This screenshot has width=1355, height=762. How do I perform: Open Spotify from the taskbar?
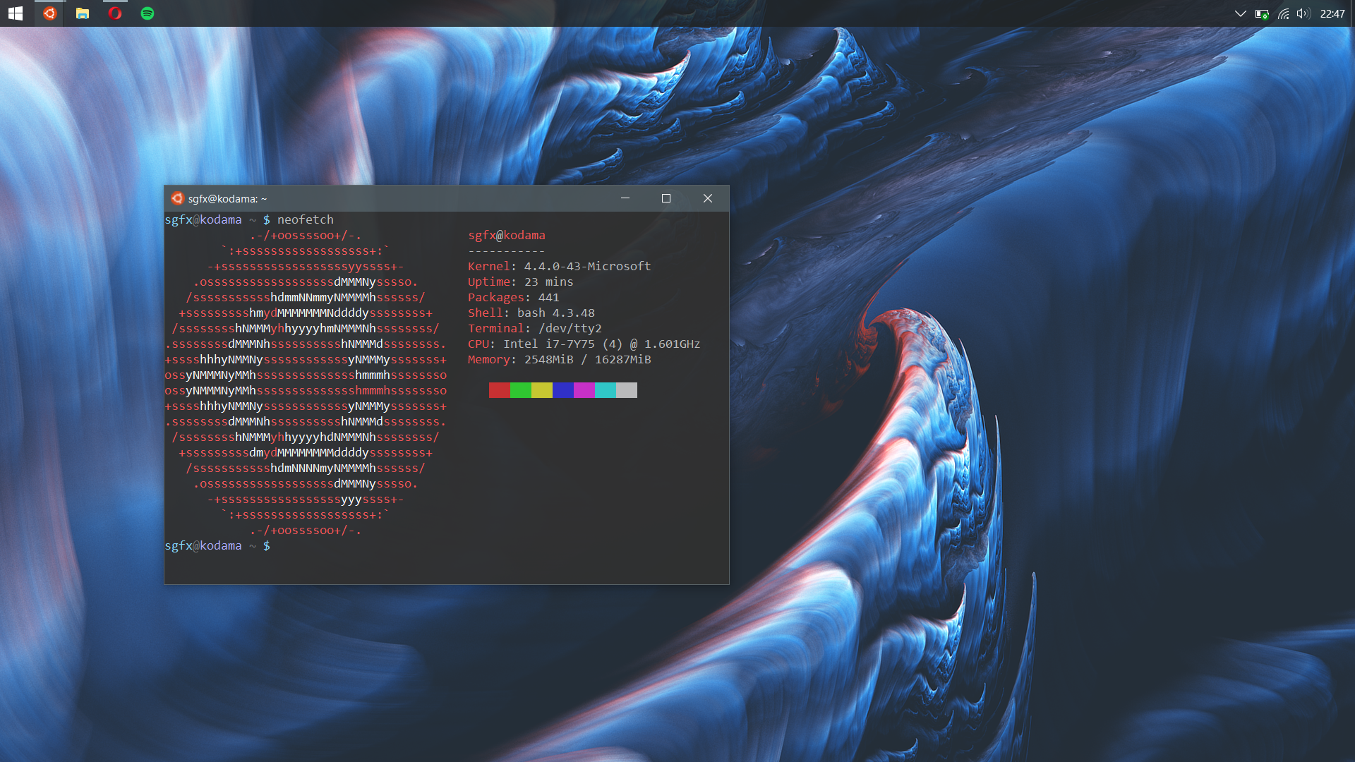147,13
